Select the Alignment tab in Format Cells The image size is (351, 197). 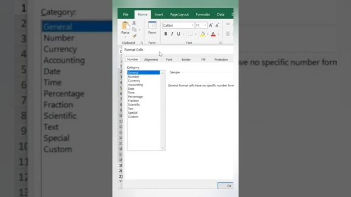[151, 60]
